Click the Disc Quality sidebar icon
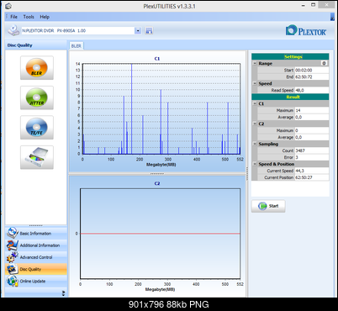This screenshot has height=311, width=338. click(x=13, y=269)
